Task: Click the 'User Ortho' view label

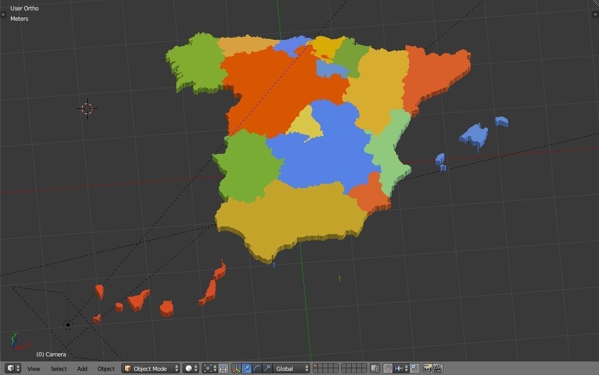Action: (x=24, y=8)
